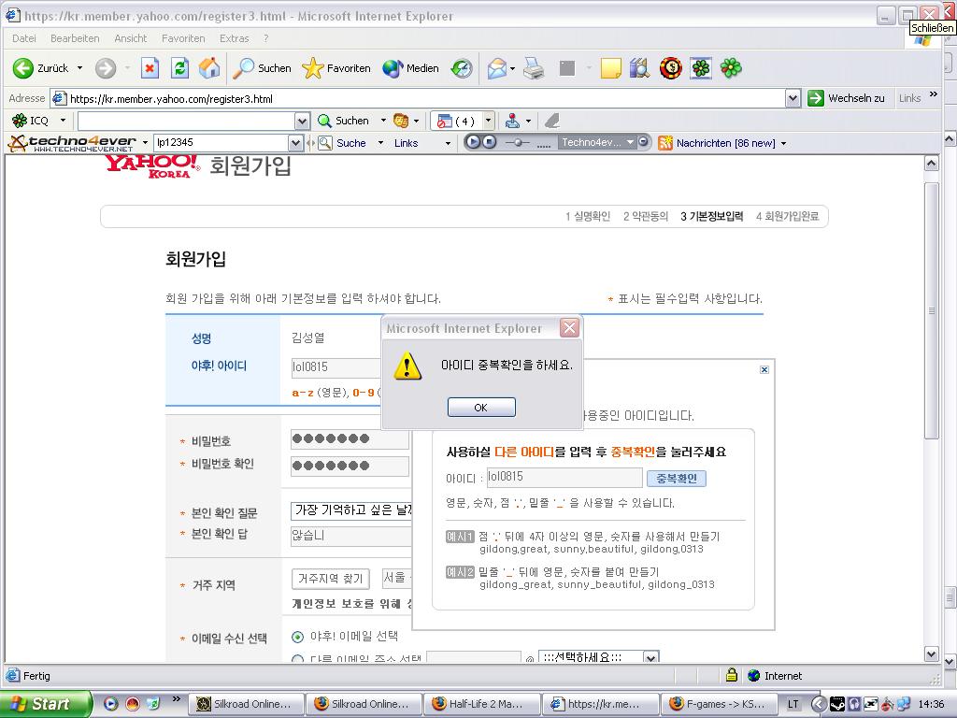Click the 중복확인 button
This screenshot has width=957, height=718.
[676, 479]
